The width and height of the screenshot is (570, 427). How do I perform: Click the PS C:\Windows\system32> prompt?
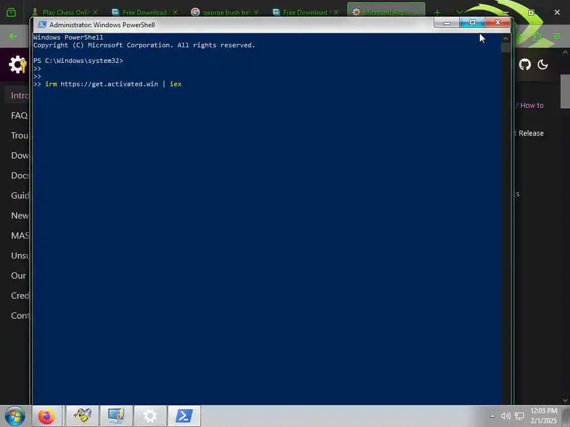point(78,61)
